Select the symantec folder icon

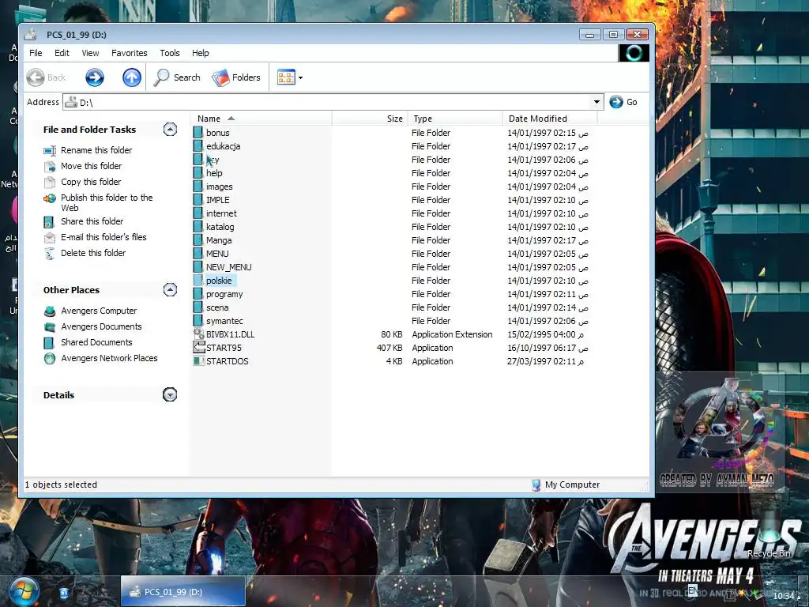coord(198,321)
